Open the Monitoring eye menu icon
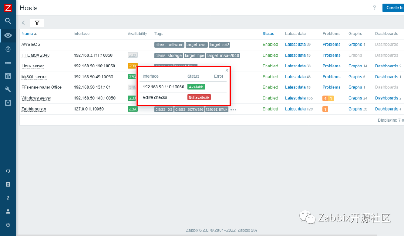The width and height of the screenshot is (404, 236). click(8, 35)
